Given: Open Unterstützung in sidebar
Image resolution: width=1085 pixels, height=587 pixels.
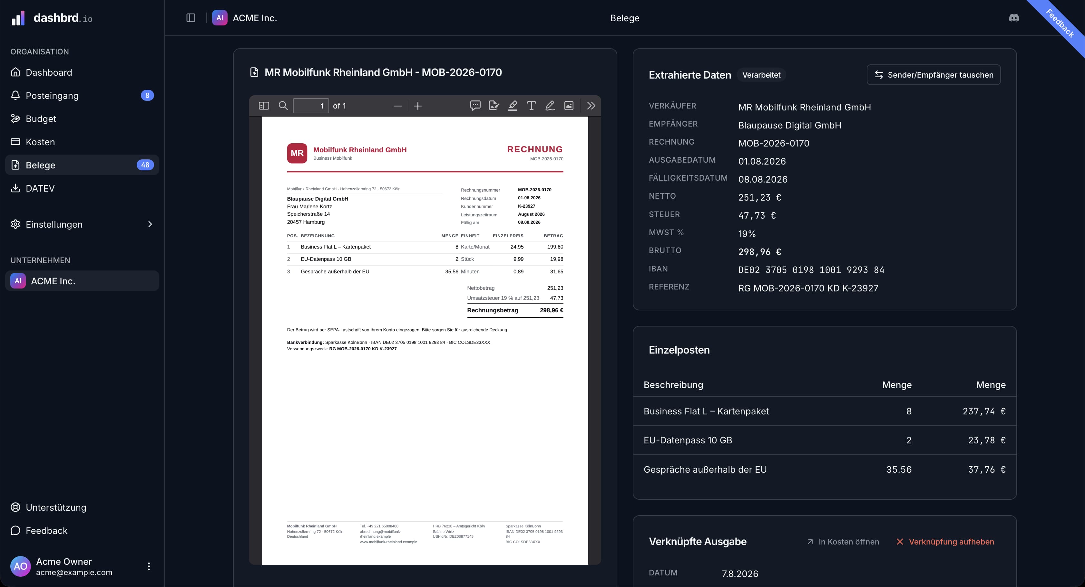Looking at the screenshot, I should [82, 507].
